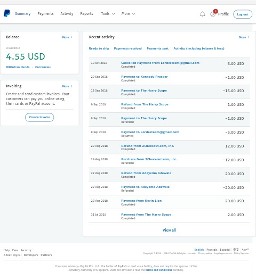
Task: Open settings gear icon near Profile
Action: click(213, 14)
